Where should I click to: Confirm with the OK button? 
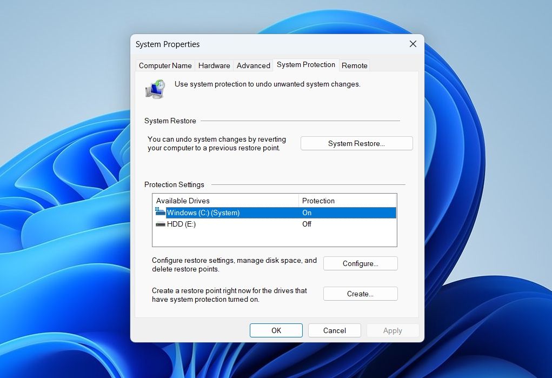coord(276,330)
